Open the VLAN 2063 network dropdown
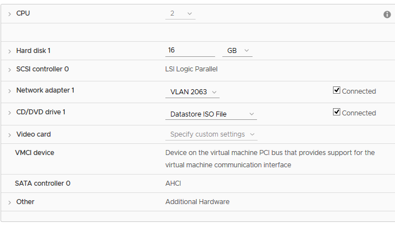Image resolution: width=395 pixels, height=237 pixels. click(x=192, y=92)
